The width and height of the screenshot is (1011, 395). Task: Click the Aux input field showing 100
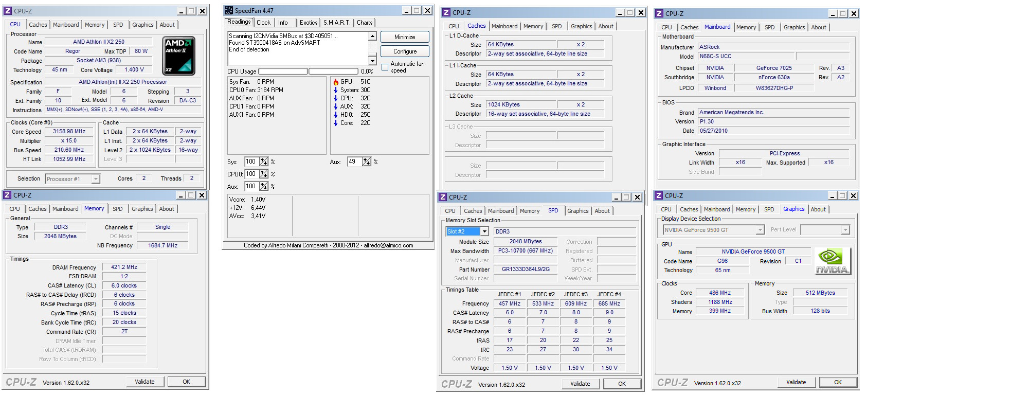pyautogui.click(x=251, y=186)
